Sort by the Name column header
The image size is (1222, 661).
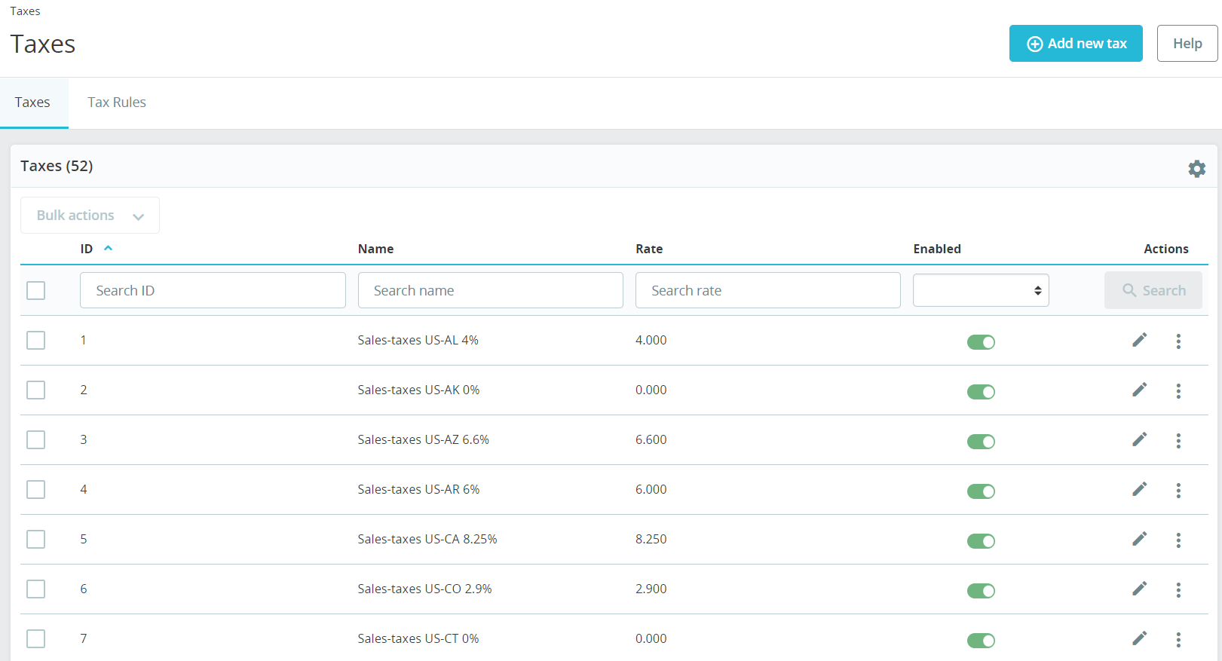pos(375,249)
